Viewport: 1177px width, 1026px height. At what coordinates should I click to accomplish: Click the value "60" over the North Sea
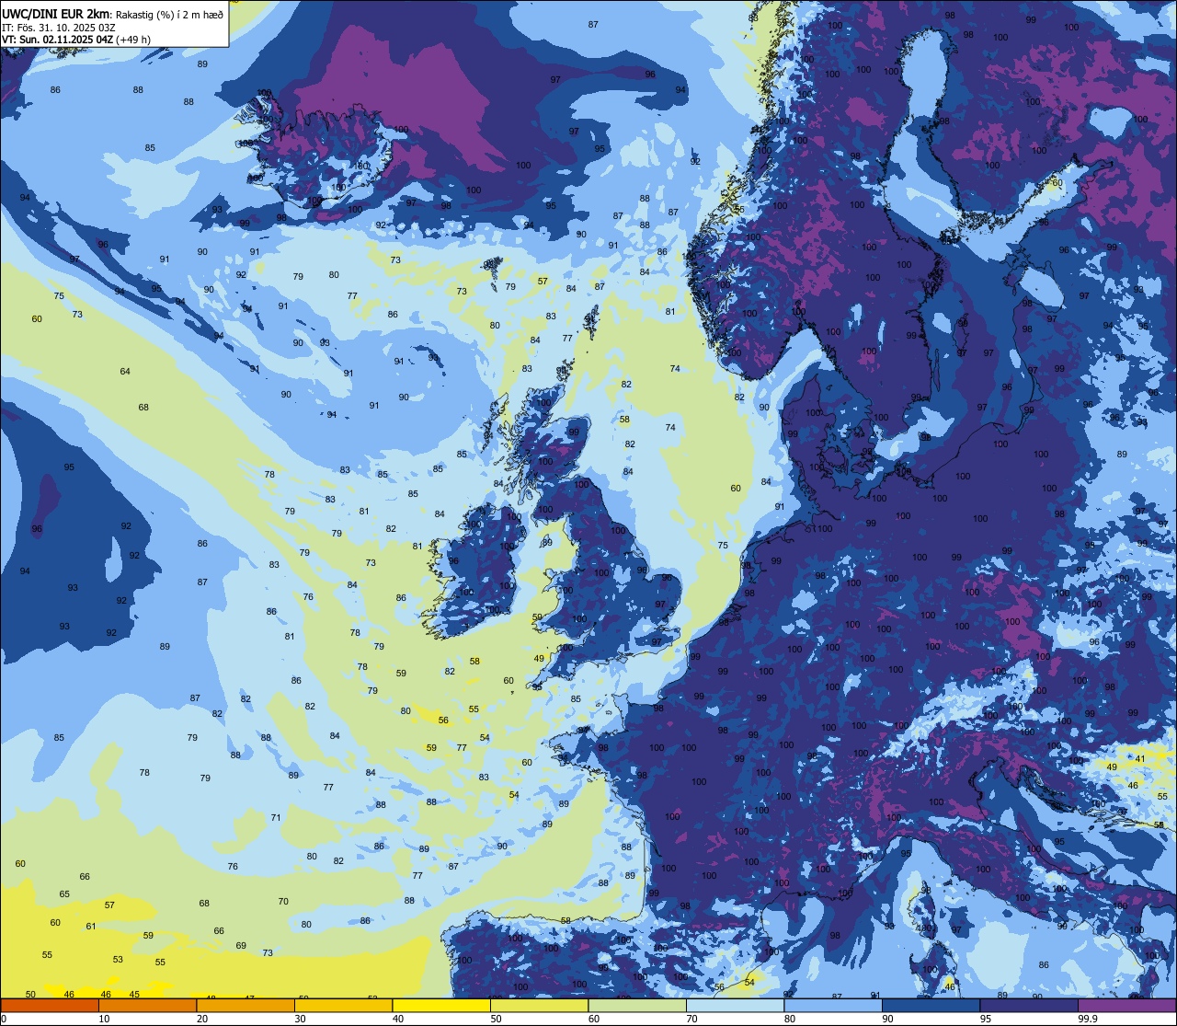tap(736, 489)
